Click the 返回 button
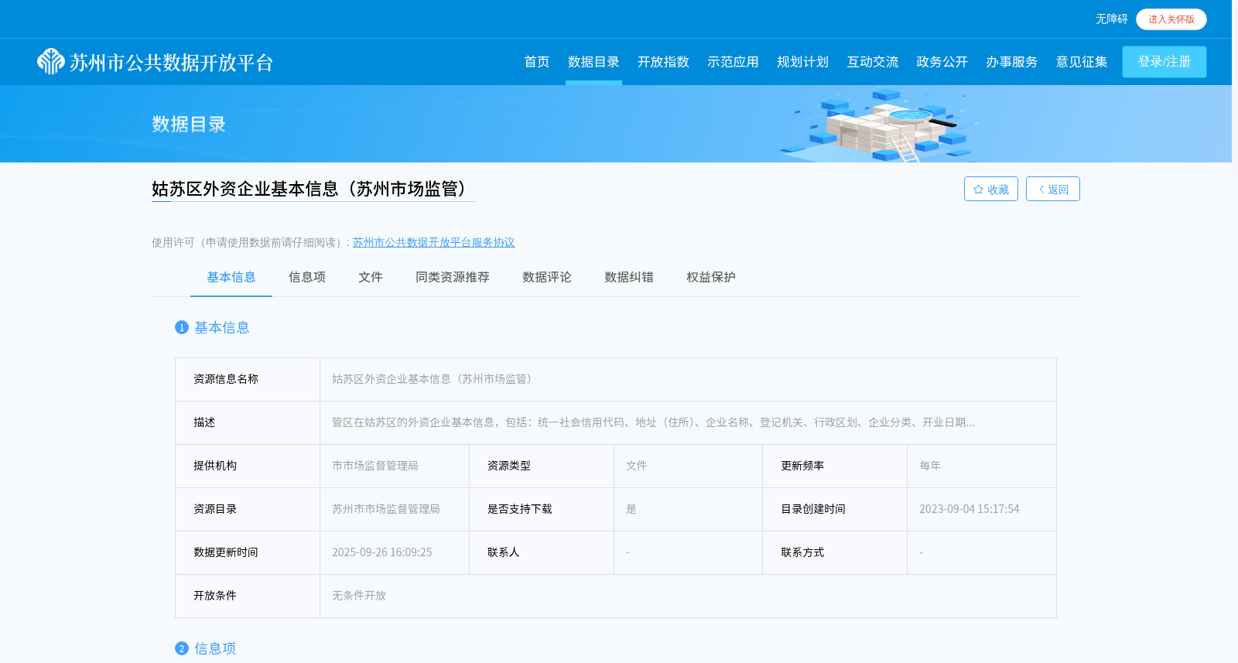Image resolution: width=1238 pixels, height=663 pixels. point(1053,189)
